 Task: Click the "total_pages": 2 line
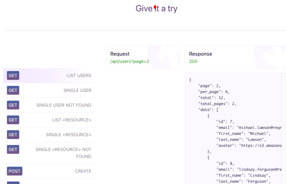(x=217, y=104)
